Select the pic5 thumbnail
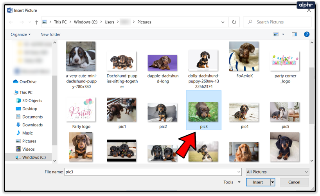This screenshot has width=320, height=196. point(285,112)
